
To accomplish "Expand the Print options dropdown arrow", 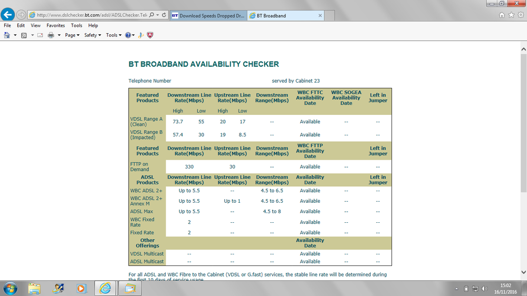I will click(x=59, y=35).
